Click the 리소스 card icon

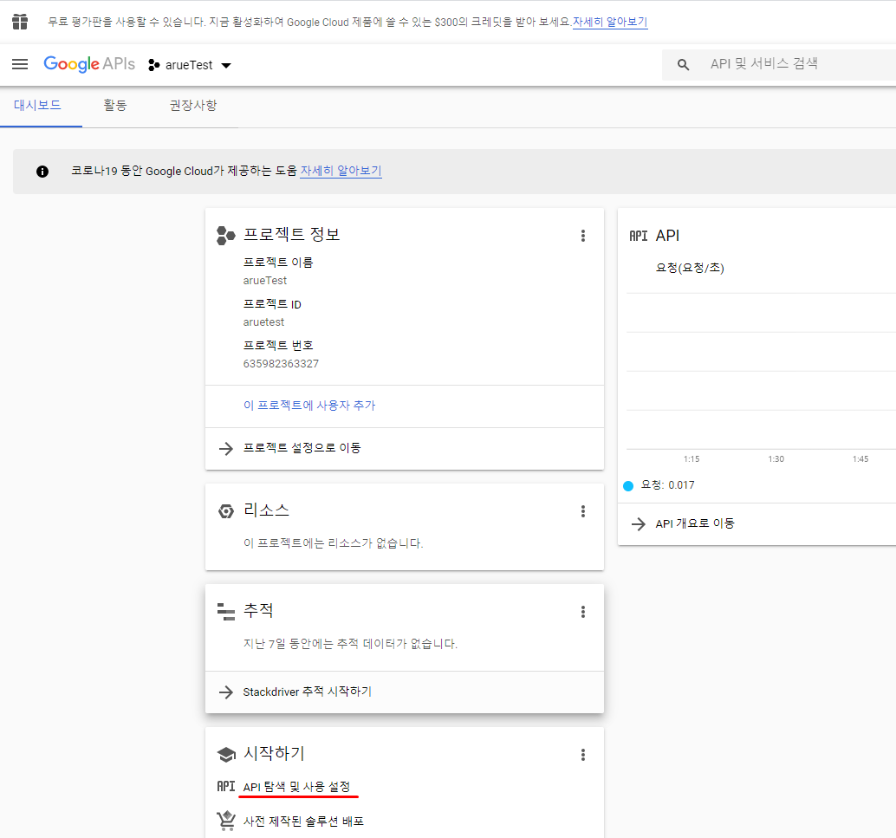point(226,511)
